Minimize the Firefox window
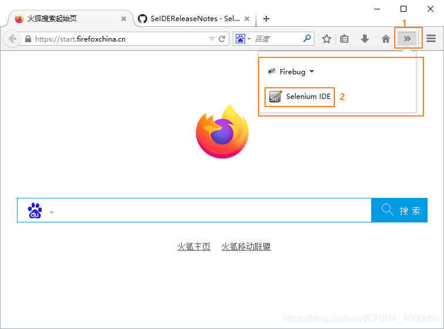The height and width of the screenshot is (329, 444). [x=377, y=9]
